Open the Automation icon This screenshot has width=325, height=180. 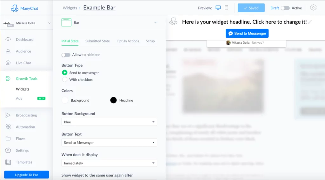tap(8, 127)
